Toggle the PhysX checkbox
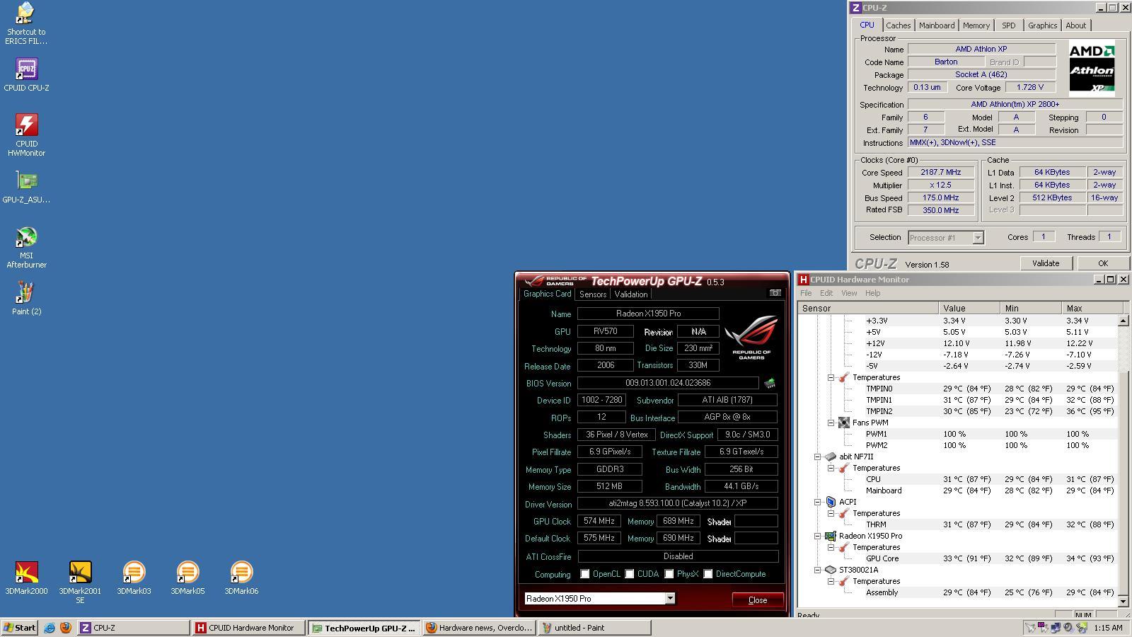Viewport: 1132px width, 637px height. [x=669, y=574]
